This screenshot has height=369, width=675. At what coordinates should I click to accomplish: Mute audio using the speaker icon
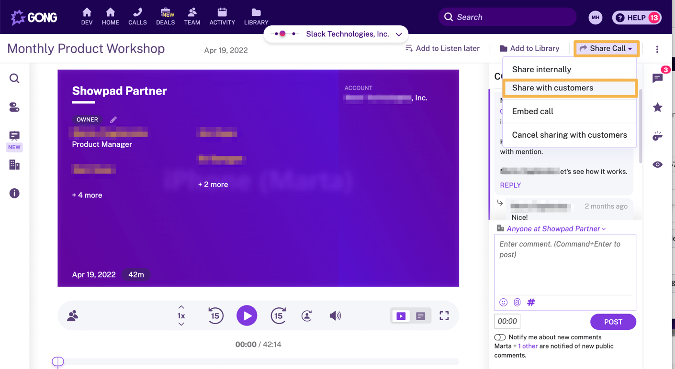coord(335,315)
